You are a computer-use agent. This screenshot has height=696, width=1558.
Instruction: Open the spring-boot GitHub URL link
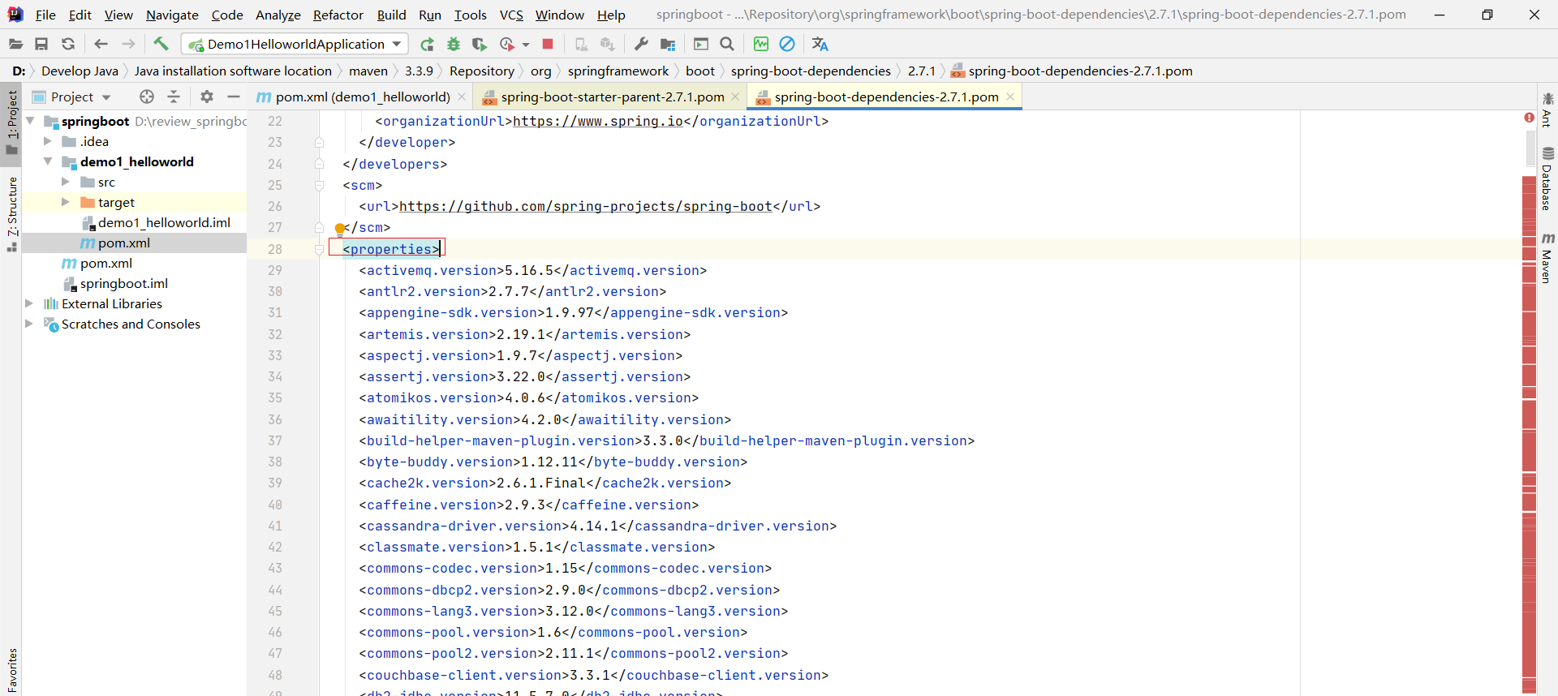coord(585,206)
